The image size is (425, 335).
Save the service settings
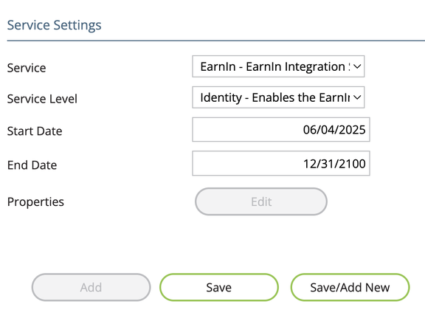[x=219, y=287]
